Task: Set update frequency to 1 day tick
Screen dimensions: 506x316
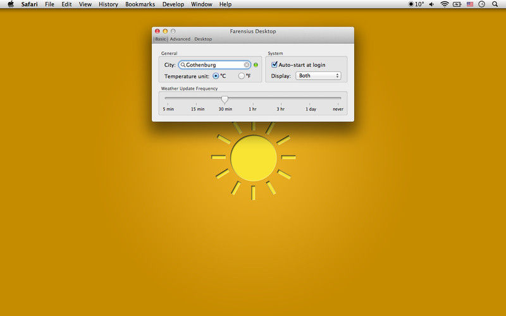Action: tap(309, 104)
